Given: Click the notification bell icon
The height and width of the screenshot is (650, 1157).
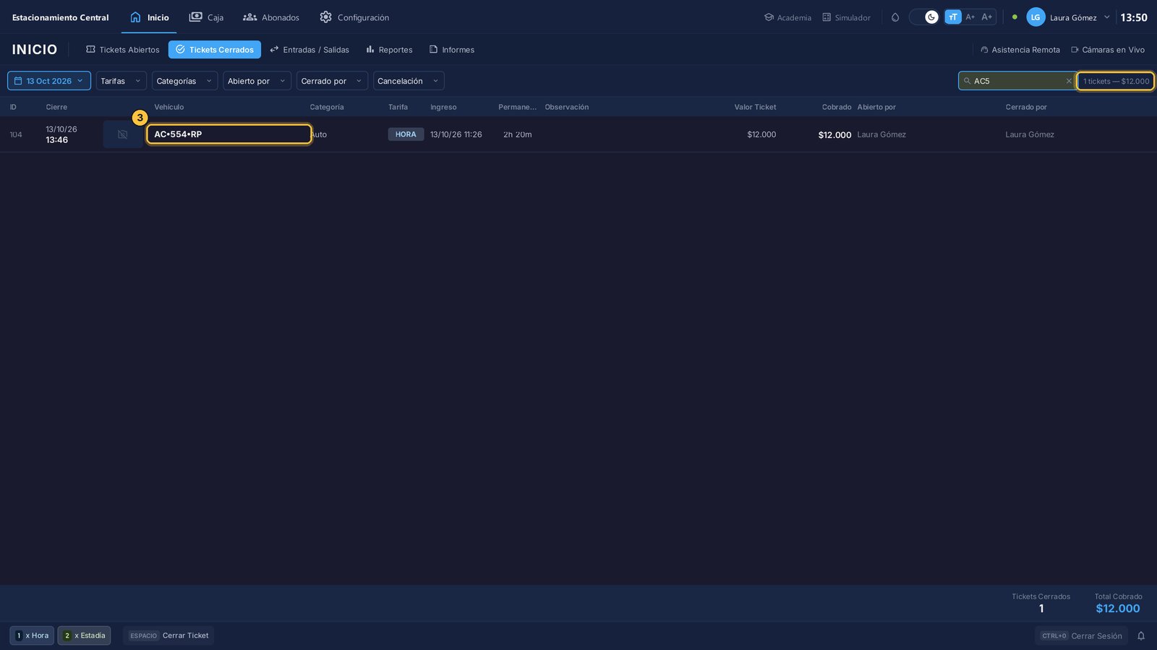Looking at the screenshot, I should [x=1141, y=636].
